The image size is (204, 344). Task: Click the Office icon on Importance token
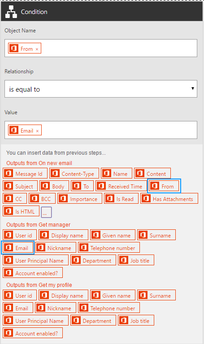coord(63,199)
